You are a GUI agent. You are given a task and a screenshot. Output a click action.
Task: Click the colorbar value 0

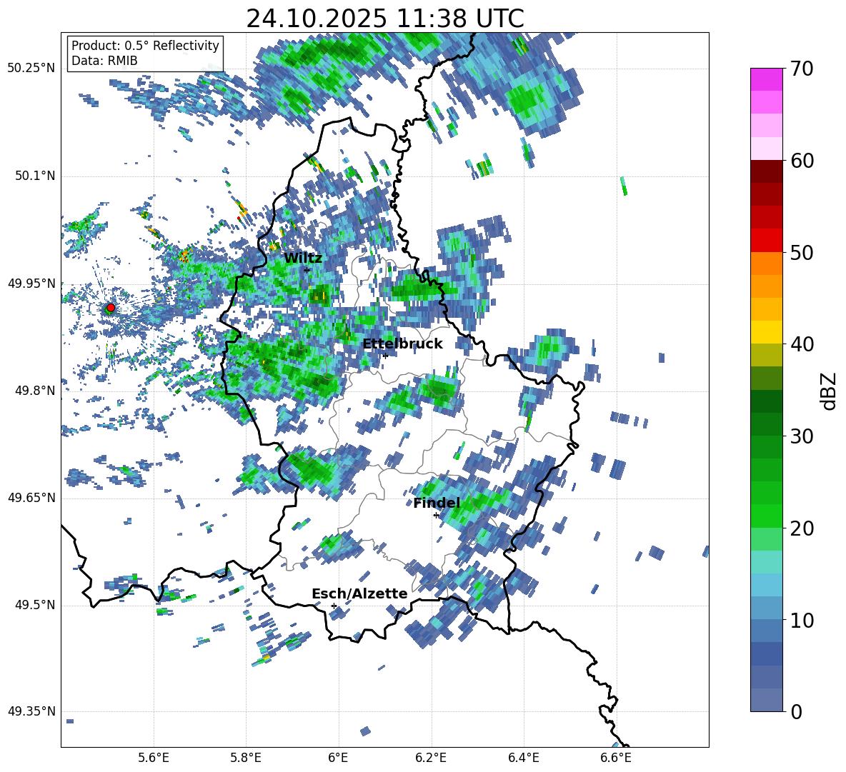point(796,711)
